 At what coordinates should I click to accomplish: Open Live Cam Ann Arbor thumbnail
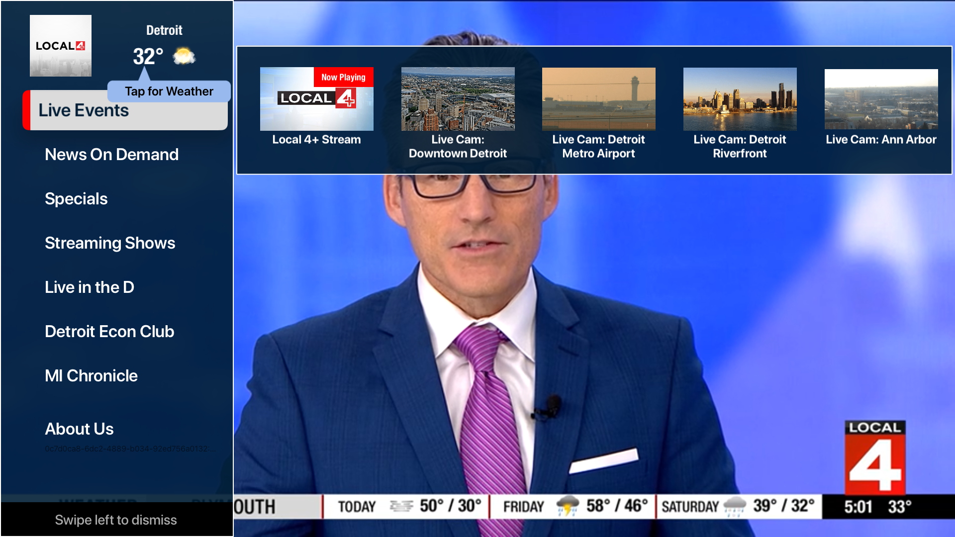point(881,99)
